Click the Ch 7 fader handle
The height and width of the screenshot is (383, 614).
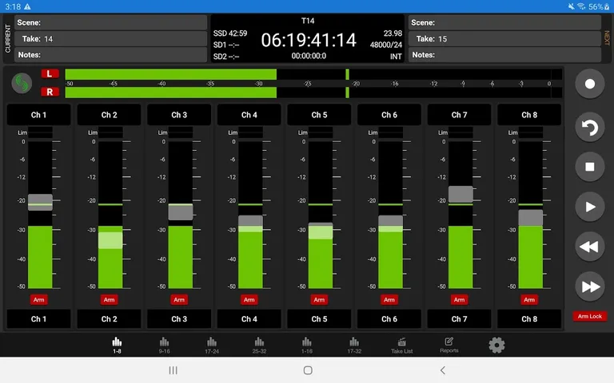pyautogui.click(x=460, y=194)
